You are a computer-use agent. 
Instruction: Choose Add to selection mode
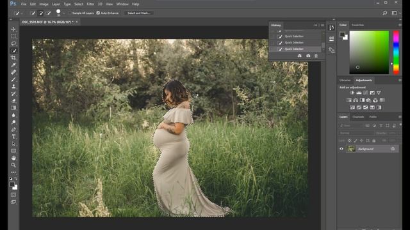40,13
